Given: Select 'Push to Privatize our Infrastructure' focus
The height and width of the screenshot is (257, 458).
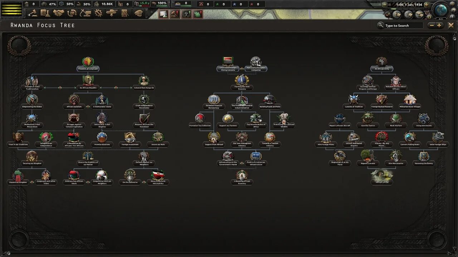Looking at the screenshot, I should (x=255, y=159).
